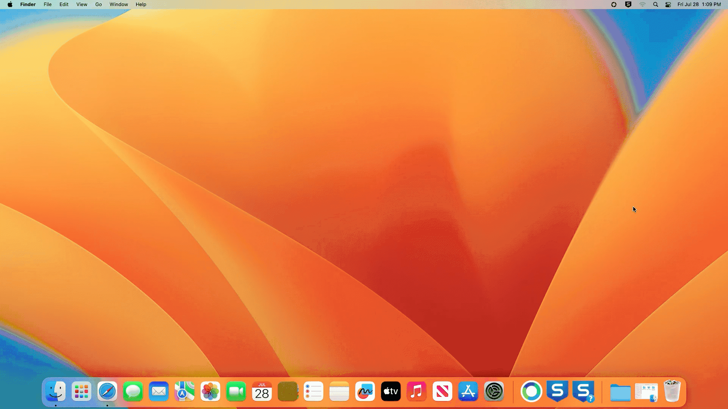Open Safari from the Dock
Screen dimensions: 728x409
[107, 391]
